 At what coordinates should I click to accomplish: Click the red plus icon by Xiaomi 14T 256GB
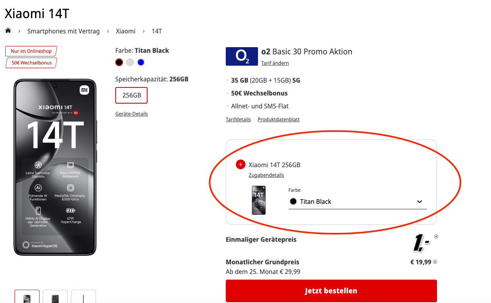(241, 164)
